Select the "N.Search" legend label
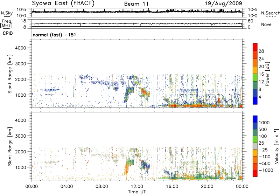Screen dimensions: 280x194 tap(271, 13)
